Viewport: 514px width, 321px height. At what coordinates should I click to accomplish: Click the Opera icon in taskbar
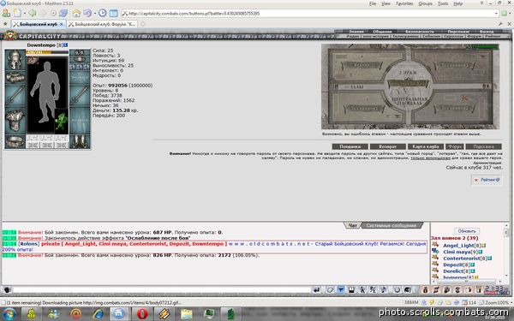point(142,314)
